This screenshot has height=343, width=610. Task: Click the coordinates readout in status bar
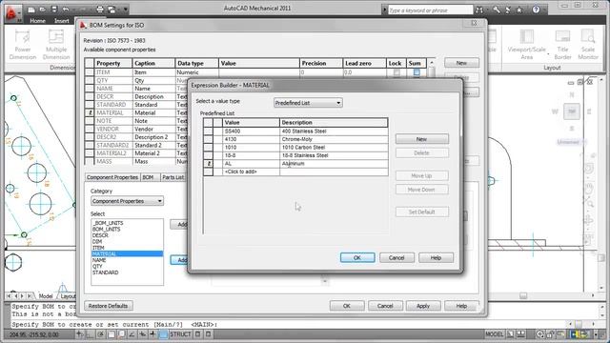pyautogui.click(x=34, y=334)
